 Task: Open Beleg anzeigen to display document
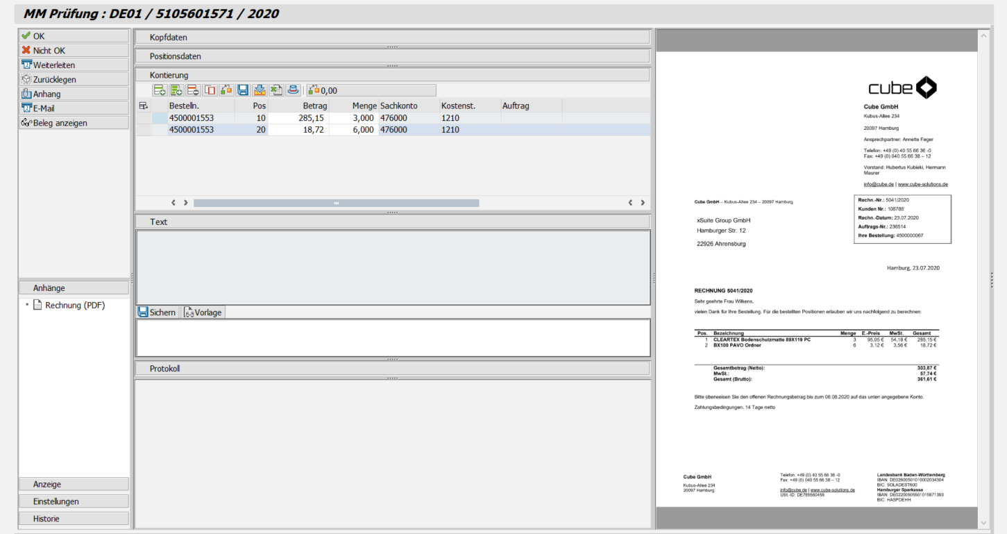click(74, 123)
